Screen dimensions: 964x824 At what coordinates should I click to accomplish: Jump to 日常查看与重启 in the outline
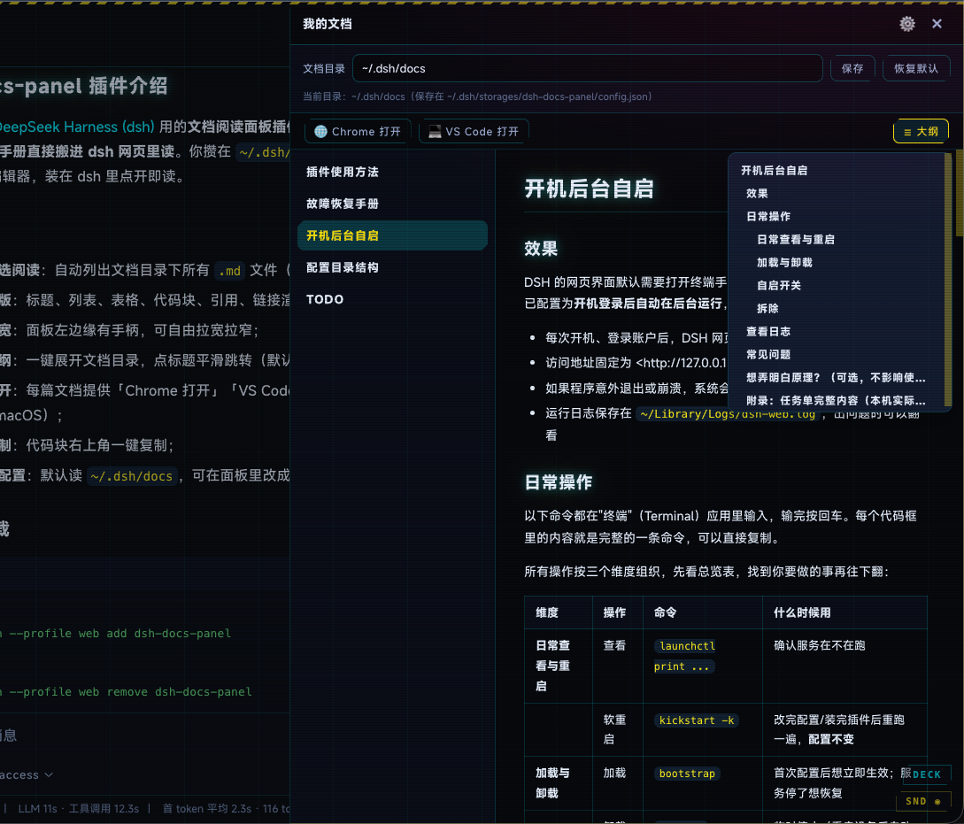coord(795,240)
